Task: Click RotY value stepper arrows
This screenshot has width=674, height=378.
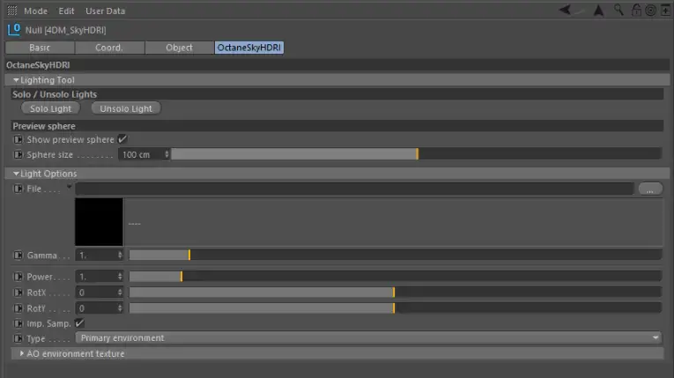Action: [x=120, y=308]
